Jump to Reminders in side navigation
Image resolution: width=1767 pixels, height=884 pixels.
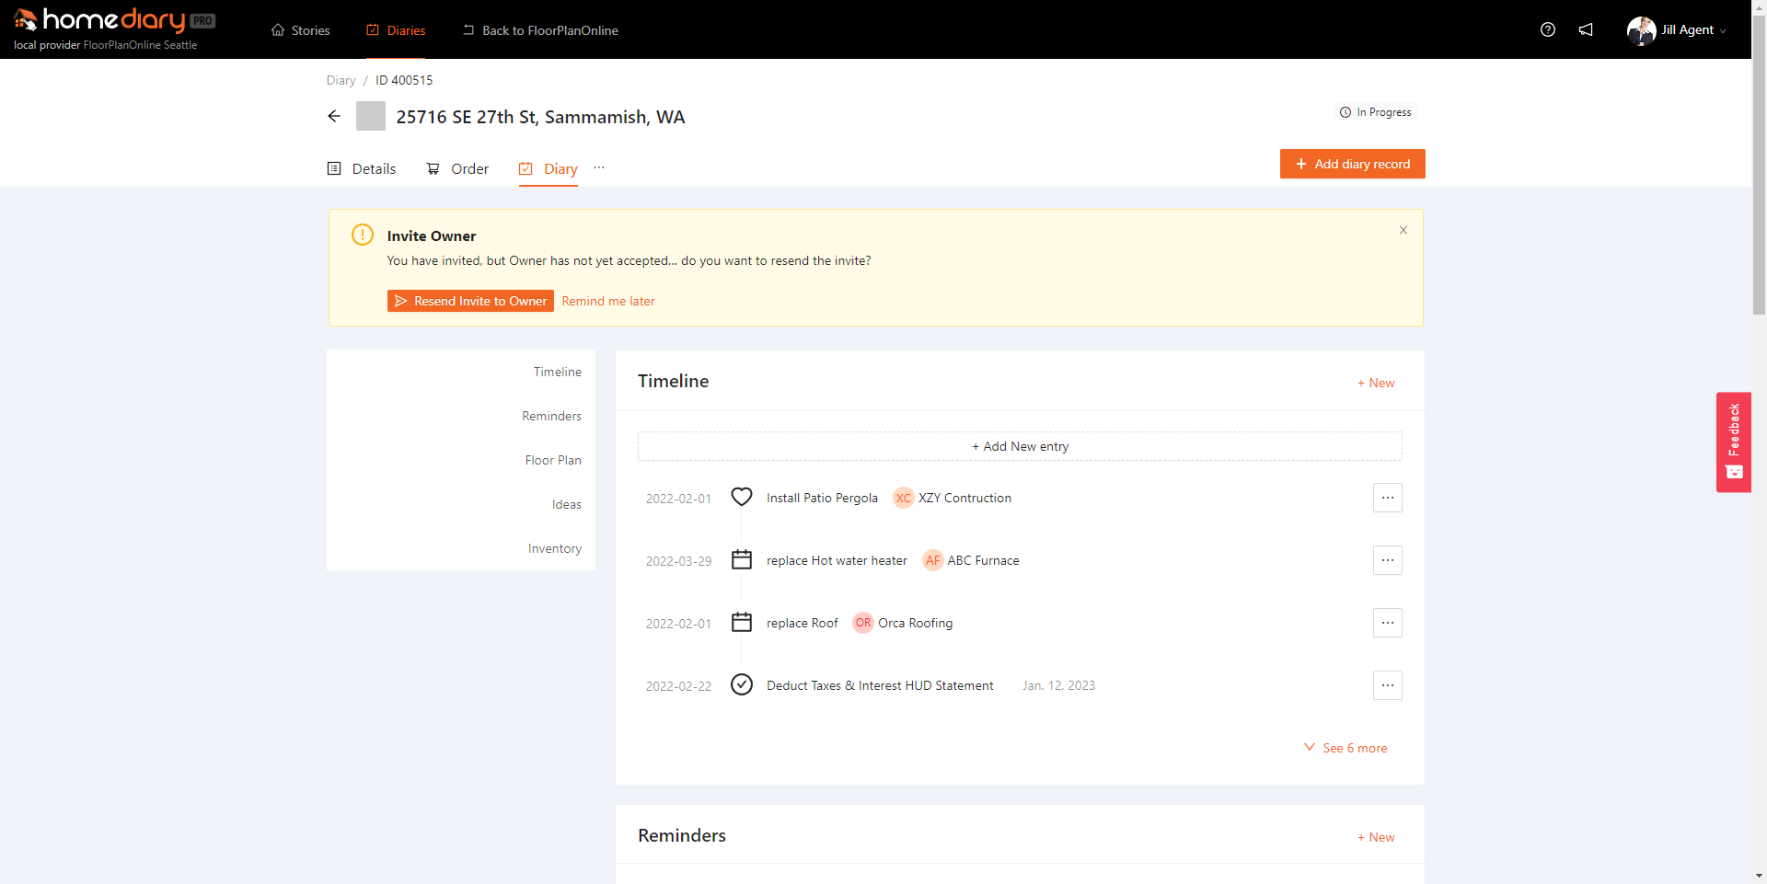(551, 416)
